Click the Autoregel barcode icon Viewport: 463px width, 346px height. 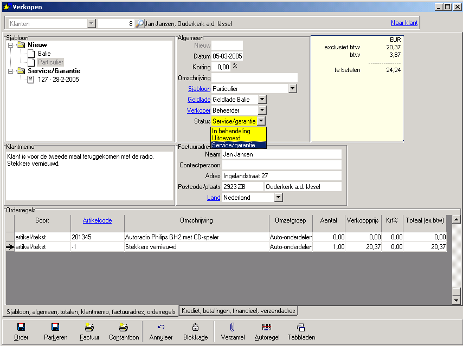tap(267, 327)
